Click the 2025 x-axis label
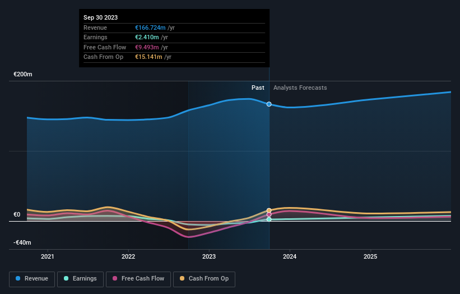 click(x=370, y=256)
